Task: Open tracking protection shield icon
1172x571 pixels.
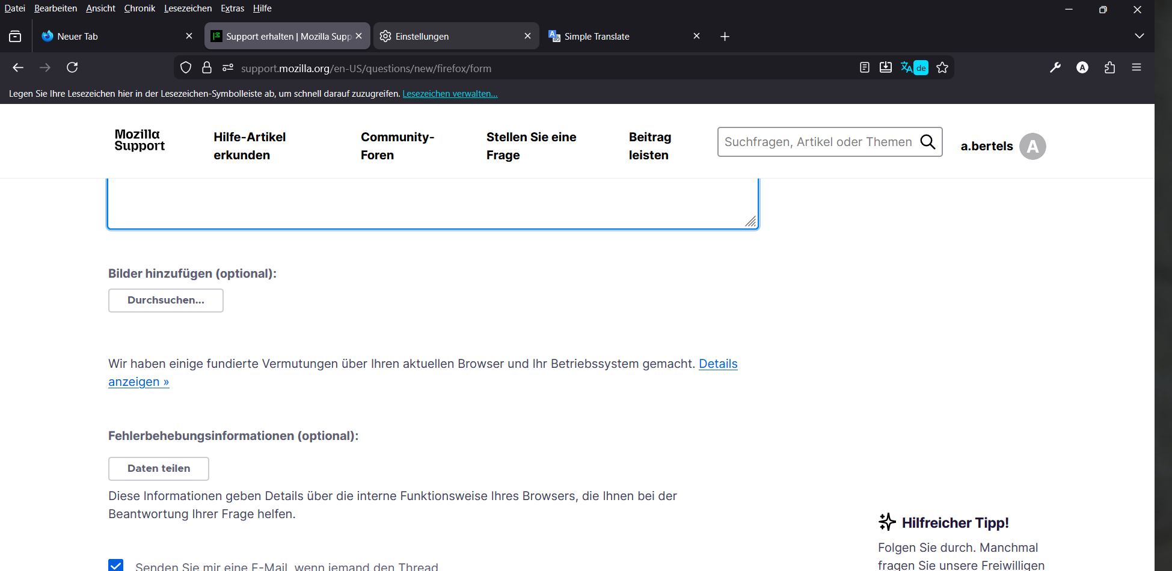Action: [x=186, y=68]
